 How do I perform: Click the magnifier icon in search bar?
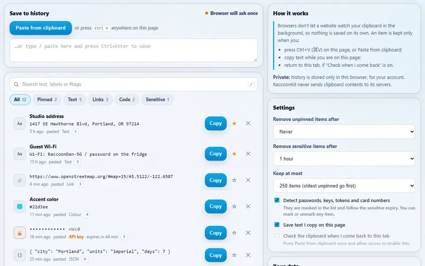point(16,84)
